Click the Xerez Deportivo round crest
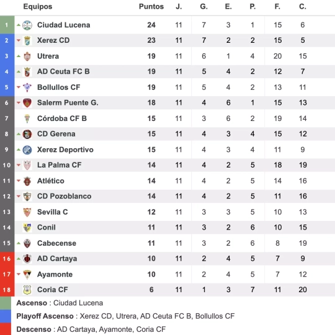Screen dimensions: 335x335 (27, 150)
